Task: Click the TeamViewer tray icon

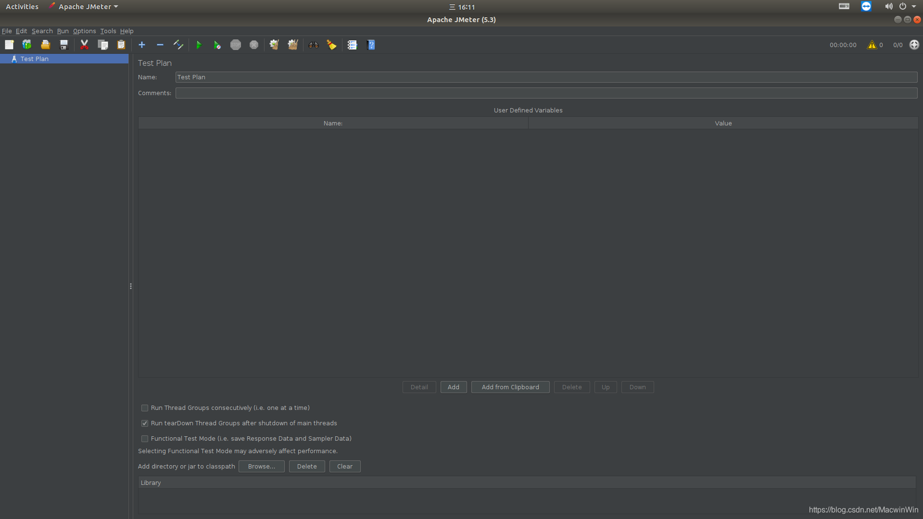Action: [x=866, y=6]
